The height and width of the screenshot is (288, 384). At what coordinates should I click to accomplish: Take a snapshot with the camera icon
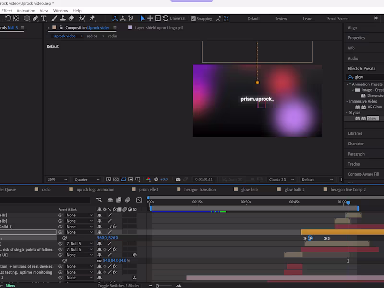178,180
